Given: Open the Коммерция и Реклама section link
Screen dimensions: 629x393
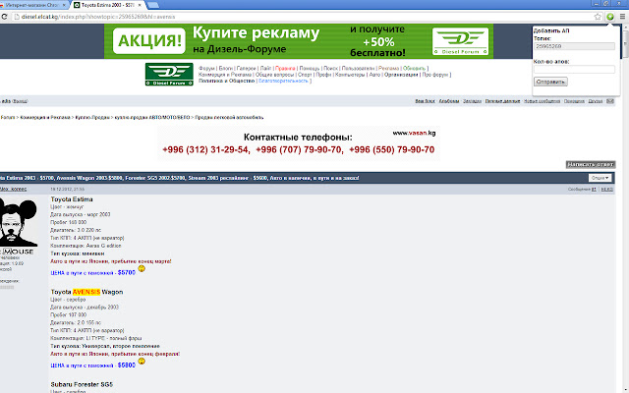Looking at the screenshot, I should 225,75.
